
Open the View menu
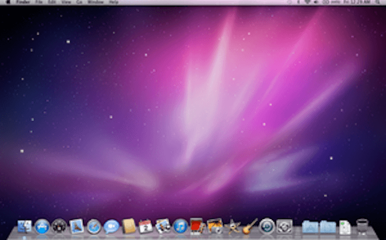click(x=66, y=2)
